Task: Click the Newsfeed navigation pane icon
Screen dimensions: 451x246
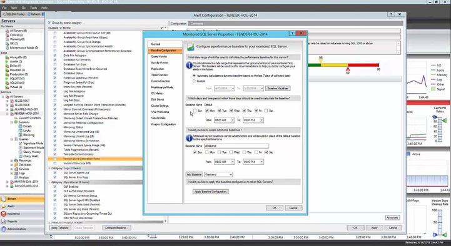Action: click(x=4, y=214)
